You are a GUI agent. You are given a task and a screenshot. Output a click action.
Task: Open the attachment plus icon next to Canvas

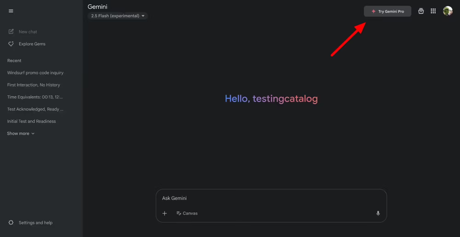165,213
